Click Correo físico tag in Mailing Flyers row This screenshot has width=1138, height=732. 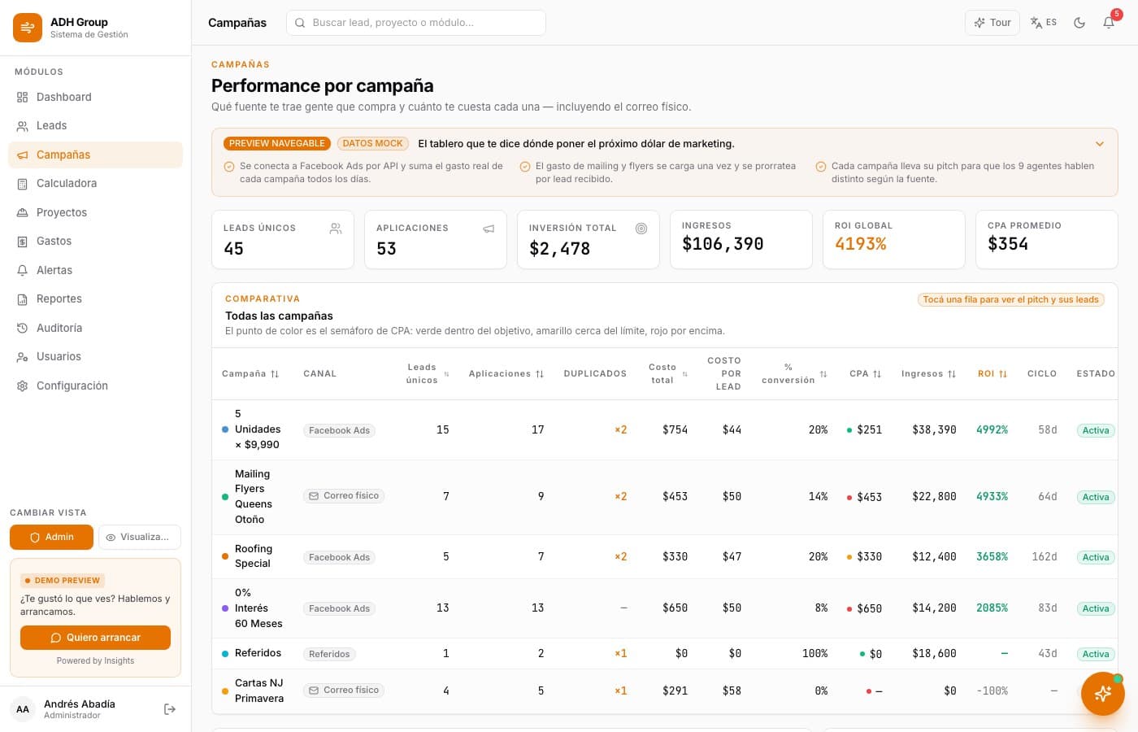[343, 496]
